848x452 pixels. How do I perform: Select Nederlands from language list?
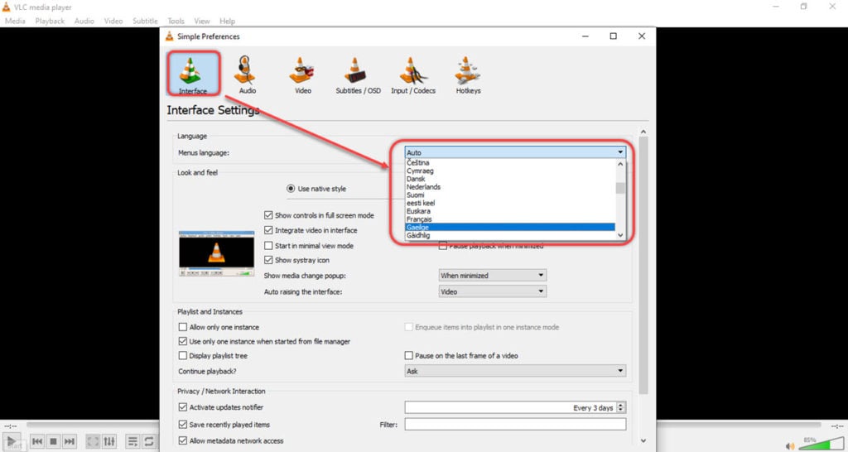pyautogui.click(x=510, y=187)
